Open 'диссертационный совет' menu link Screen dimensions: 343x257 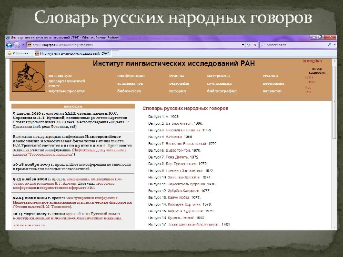[67, 83]
